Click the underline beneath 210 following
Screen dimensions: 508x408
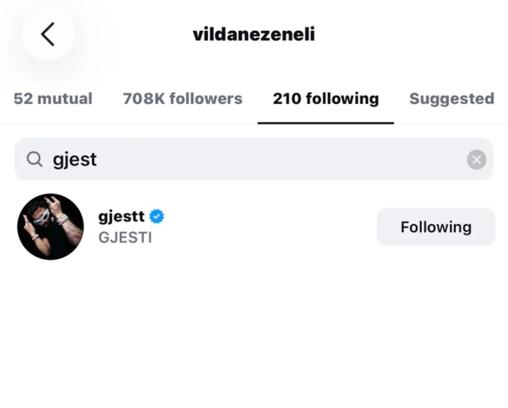coord(326,123)
